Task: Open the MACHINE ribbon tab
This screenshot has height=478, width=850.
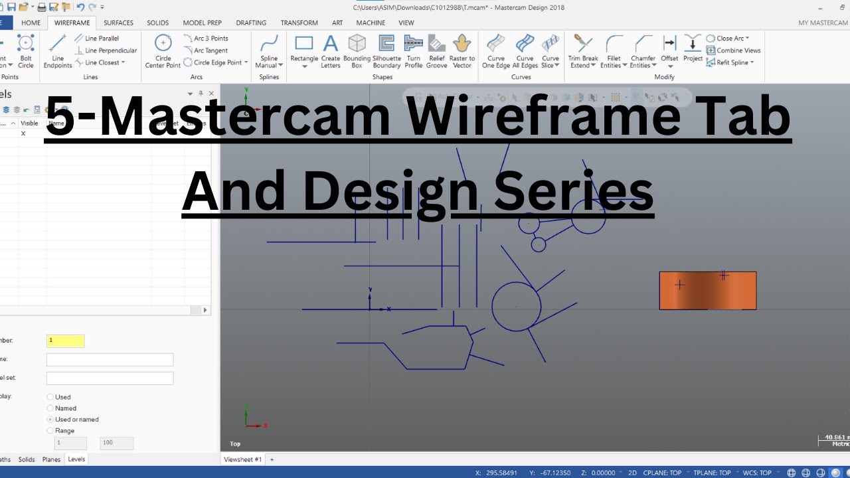Action: click(x=371, y=23)
